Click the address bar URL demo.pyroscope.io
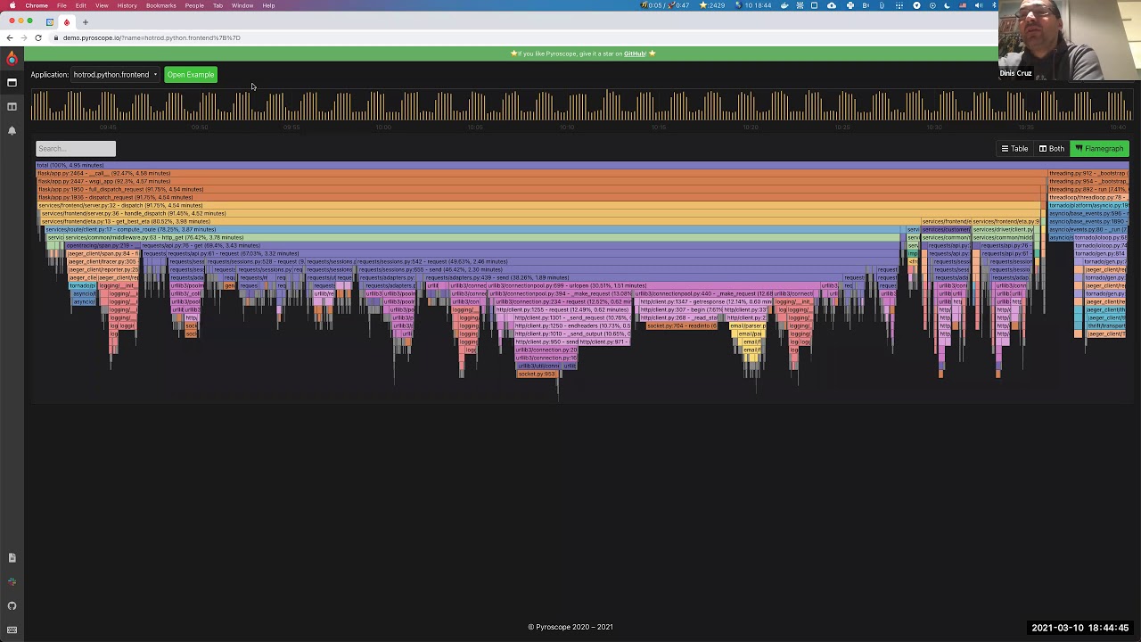The height and width of the screenshot is (642, 1141). 152,37
